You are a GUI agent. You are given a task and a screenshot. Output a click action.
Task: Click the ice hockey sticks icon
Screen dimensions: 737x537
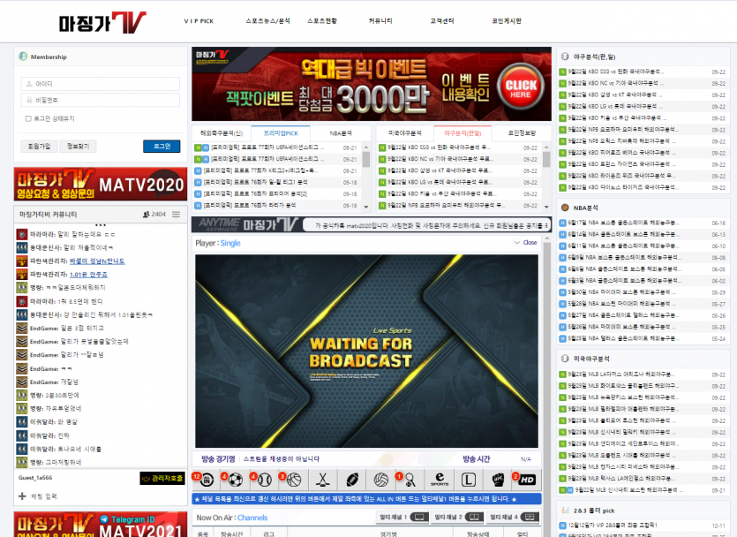[323, 480]
